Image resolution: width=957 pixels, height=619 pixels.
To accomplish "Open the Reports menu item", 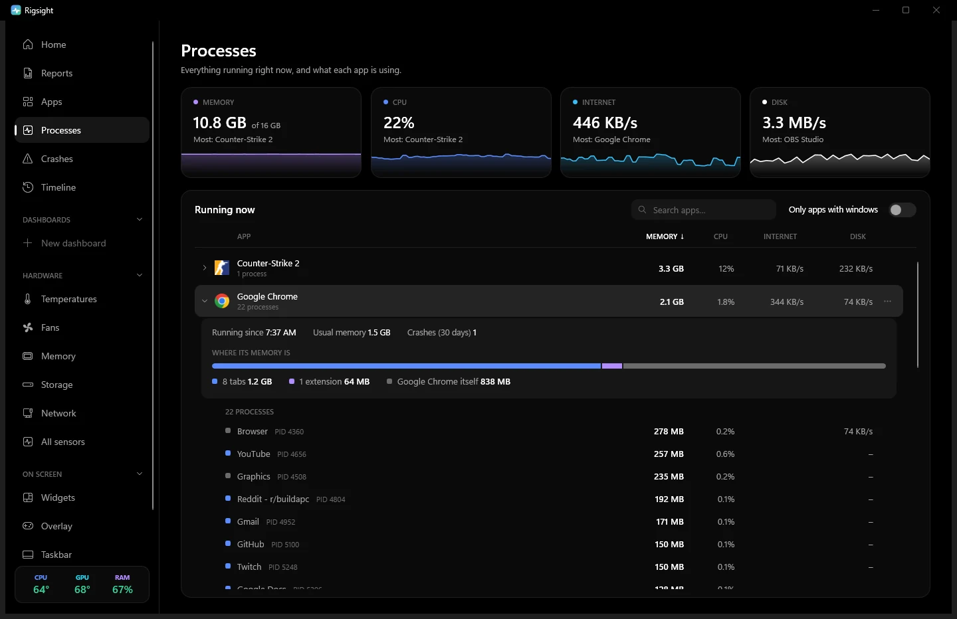I will (82, 73).
